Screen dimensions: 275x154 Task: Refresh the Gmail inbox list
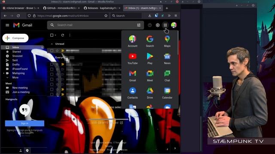click(62, 35)
